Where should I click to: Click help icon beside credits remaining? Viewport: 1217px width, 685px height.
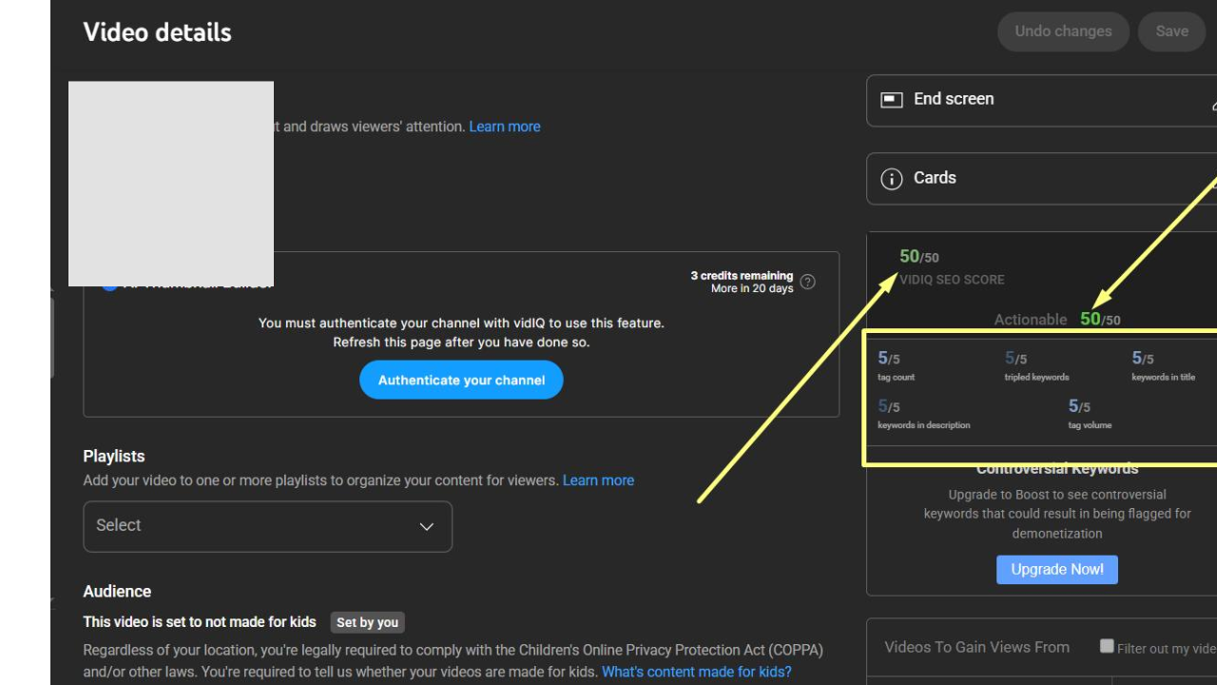point(807,282)
